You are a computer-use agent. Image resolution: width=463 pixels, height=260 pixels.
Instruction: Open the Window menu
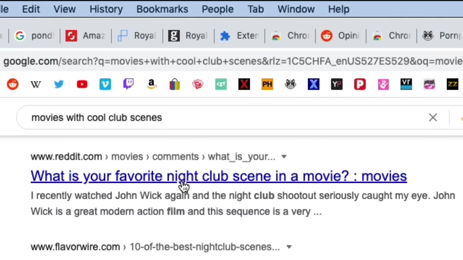[296, 9]
